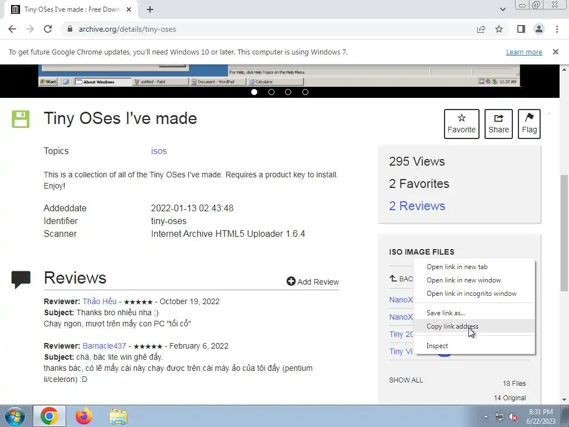Close the Tiny OSes tab
This screenshot has width=569, height=427.
(129, 9)
